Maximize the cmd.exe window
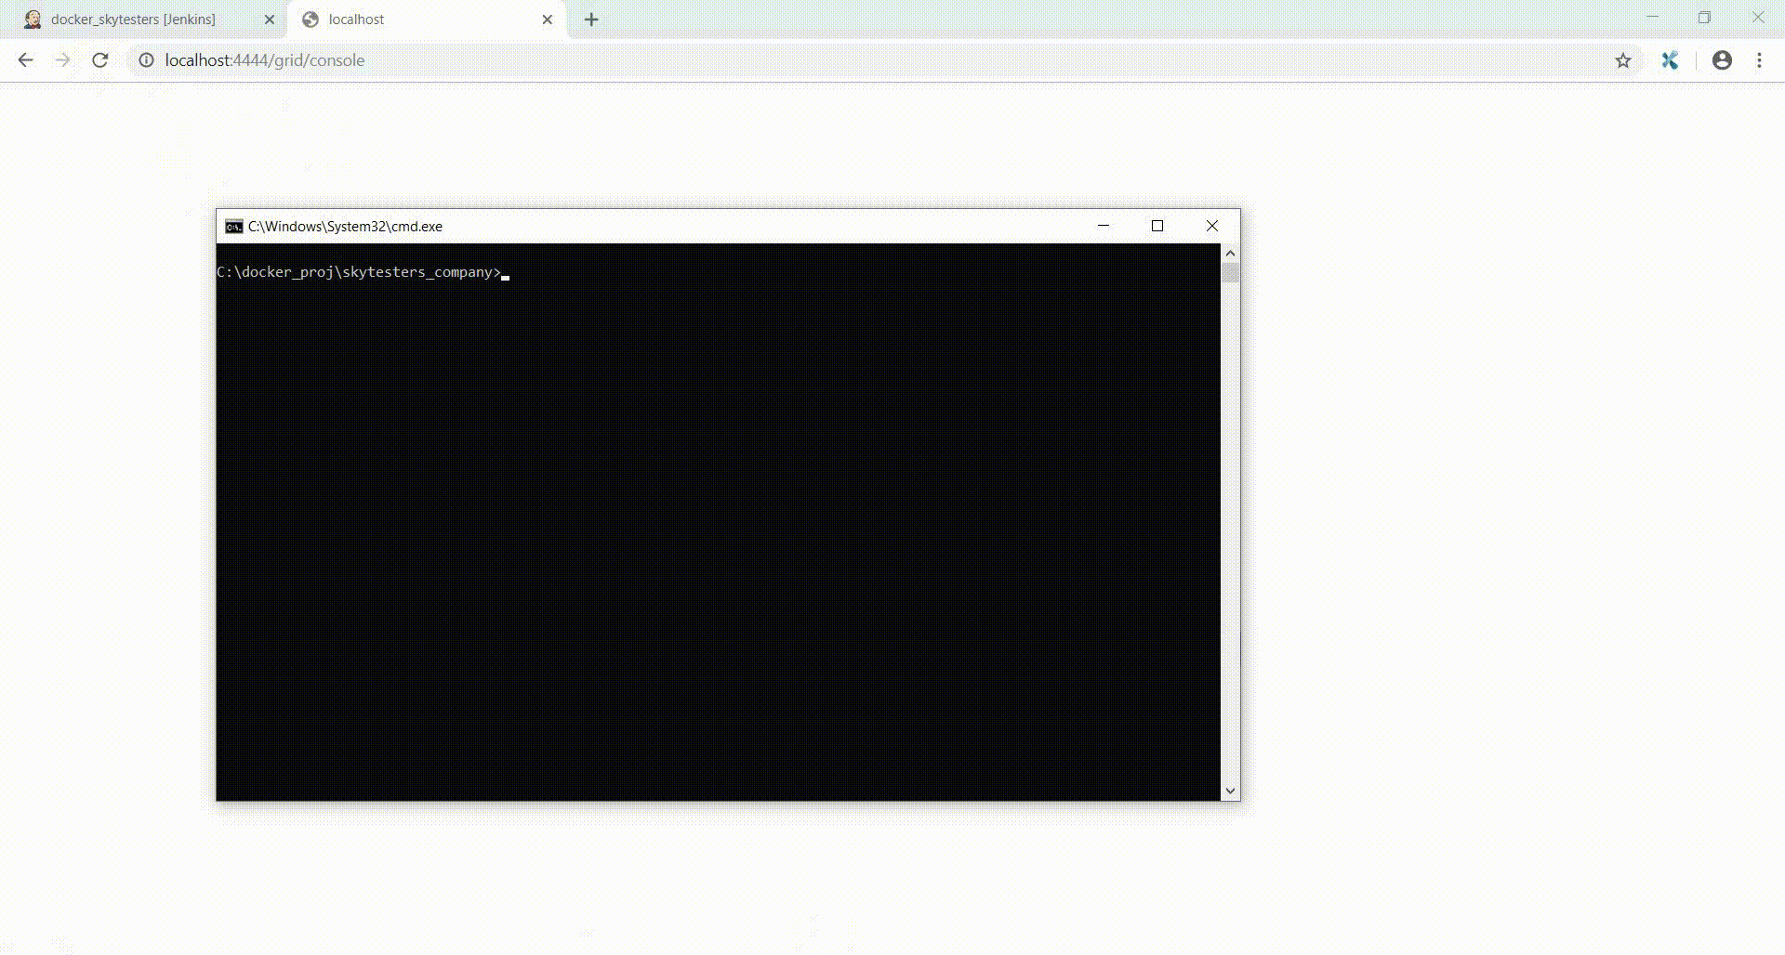The image size is (1785, 955). (x=1157, y=226)
